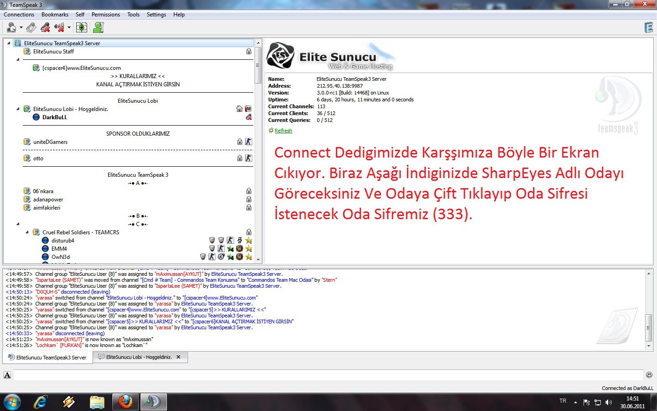Select the user DarkBuLL

55,117
